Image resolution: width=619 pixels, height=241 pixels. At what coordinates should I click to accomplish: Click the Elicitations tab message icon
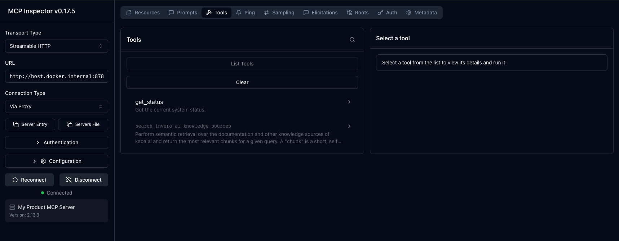click(x=306, y=13)
